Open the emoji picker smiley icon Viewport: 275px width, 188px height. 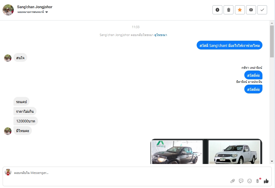[x=249, y=181]
